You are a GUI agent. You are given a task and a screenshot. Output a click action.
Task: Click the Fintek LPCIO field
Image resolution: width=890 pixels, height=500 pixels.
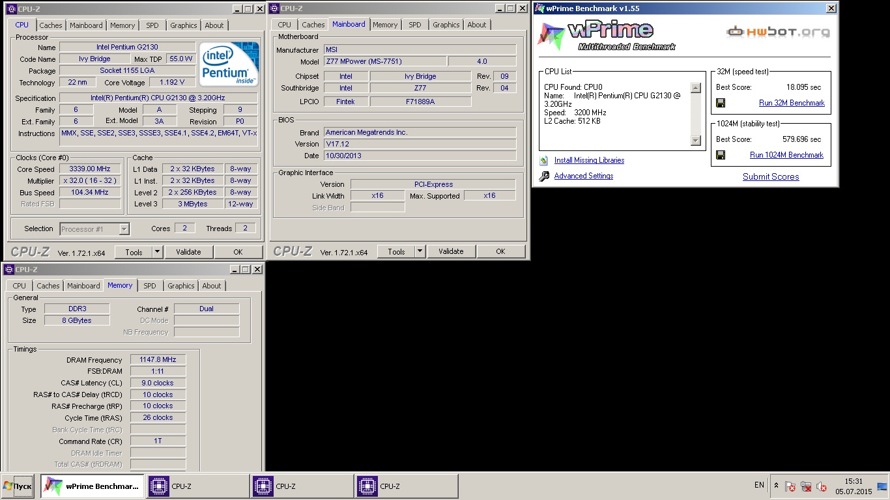(345, 102)
